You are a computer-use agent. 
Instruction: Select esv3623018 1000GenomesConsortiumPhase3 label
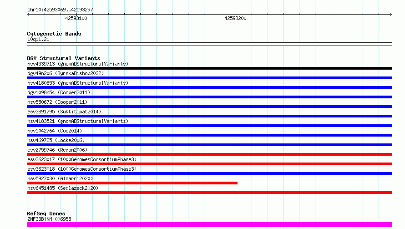click(x=82, y=169)
